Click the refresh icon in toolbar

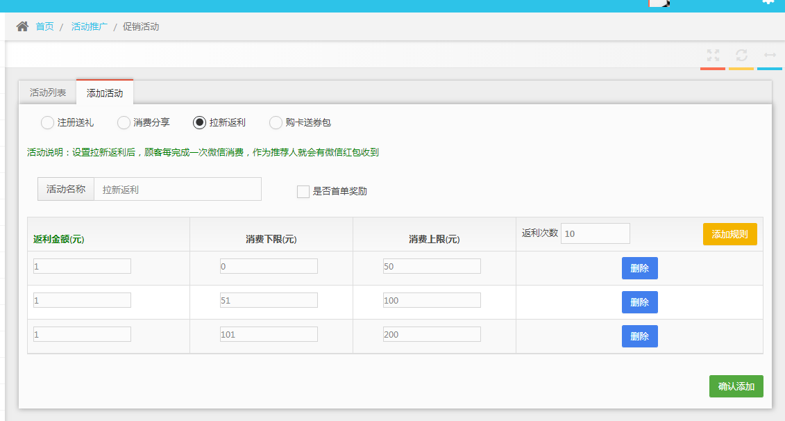[x=741, y=56]
